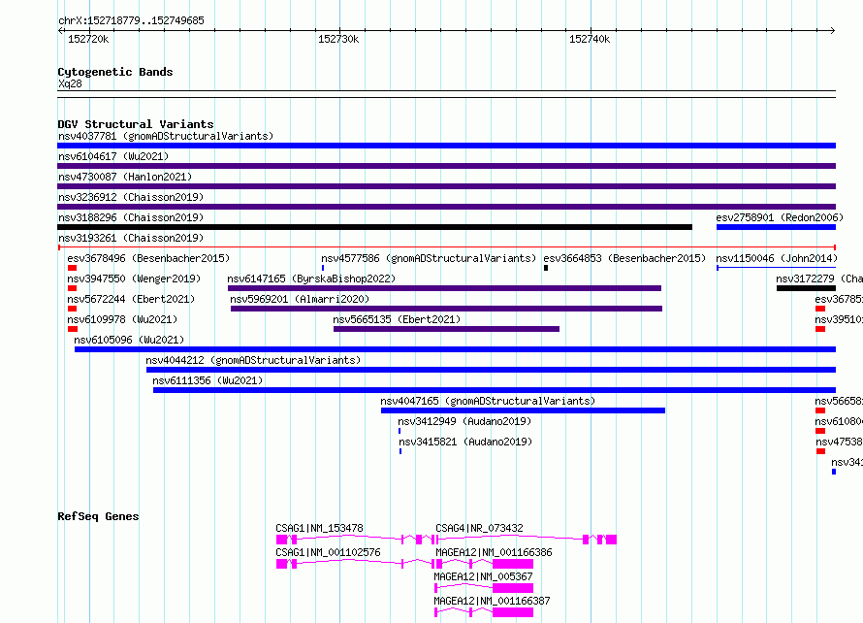The image size is (863, 623).
Task: Click the nsv3415821 (Audano2019) label
Action: point(465,442)
